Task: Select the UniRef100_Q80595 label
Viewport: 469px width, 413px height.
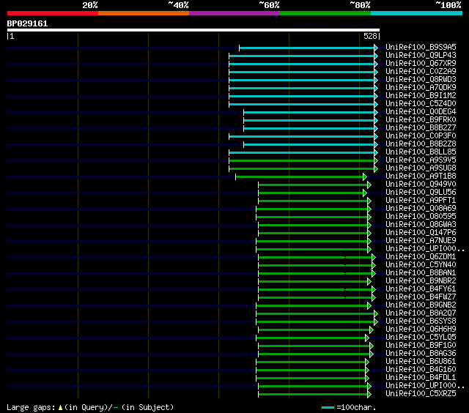Action: 421,217
